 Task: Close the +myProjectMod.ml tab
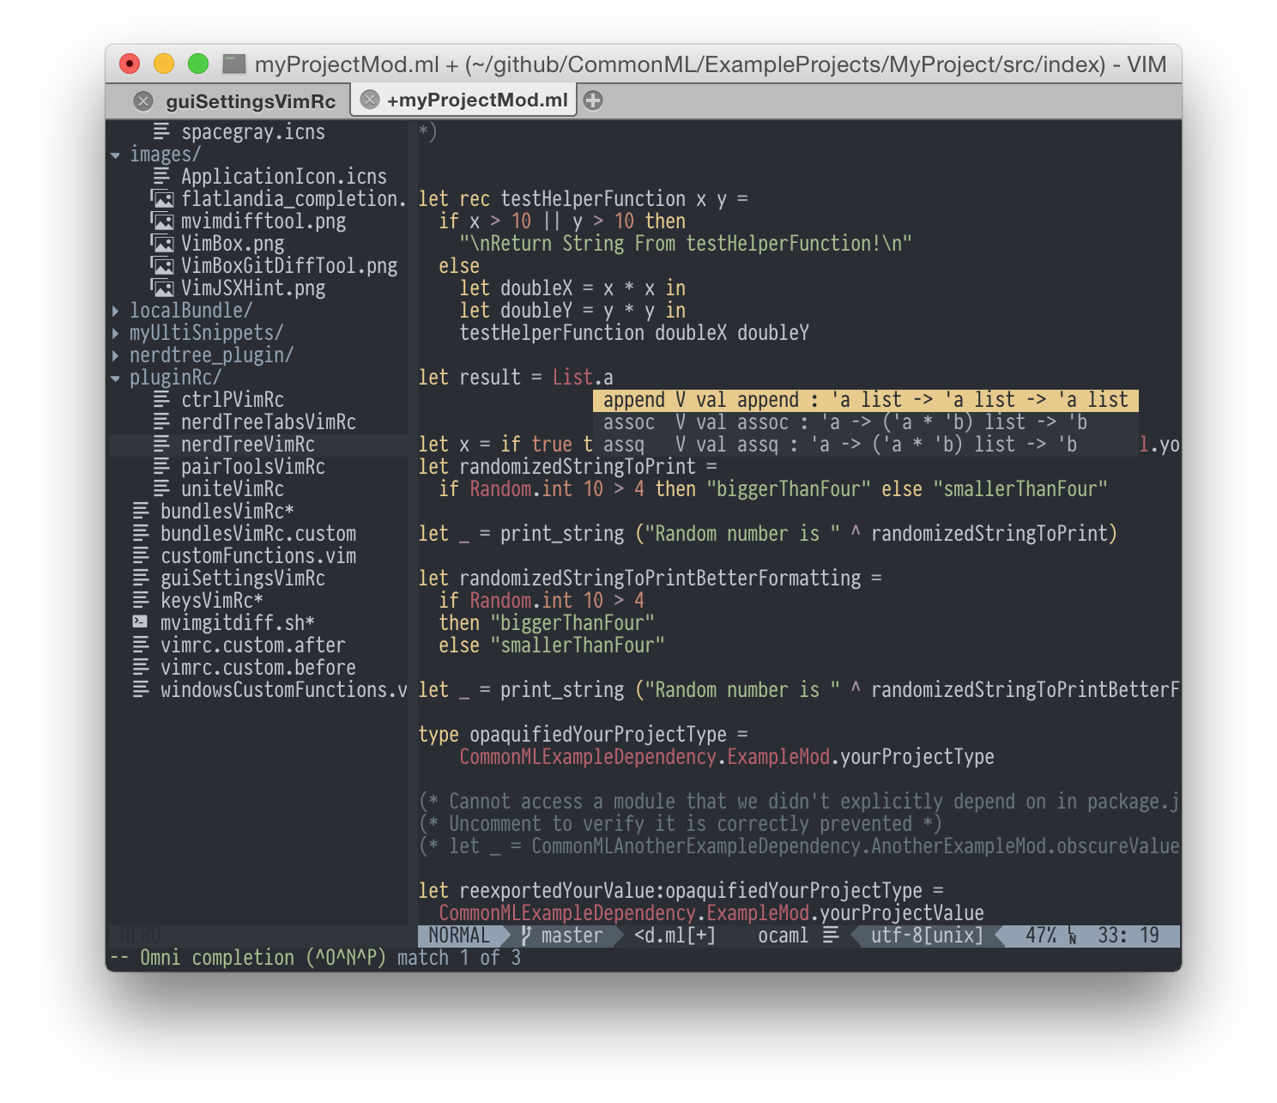coord(370,100)
